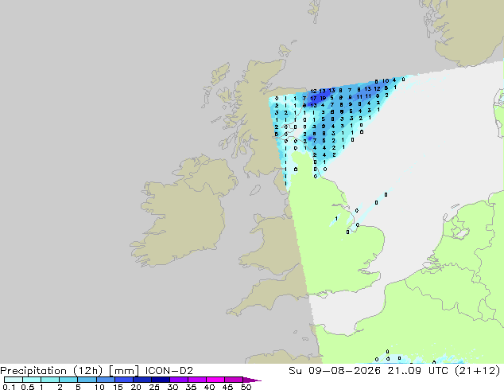Click the 'ICON-D2' model name label
504x390 pixels.
pos(169,371)
